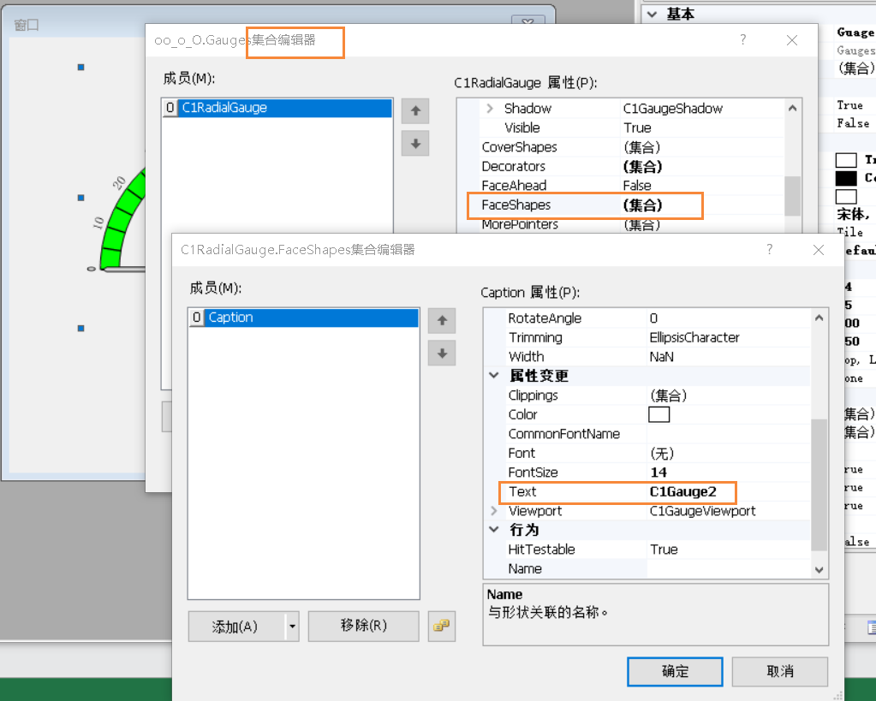Select CoverShapes property row
Viewport: 876px width, 701px height.
pos(631,147)
